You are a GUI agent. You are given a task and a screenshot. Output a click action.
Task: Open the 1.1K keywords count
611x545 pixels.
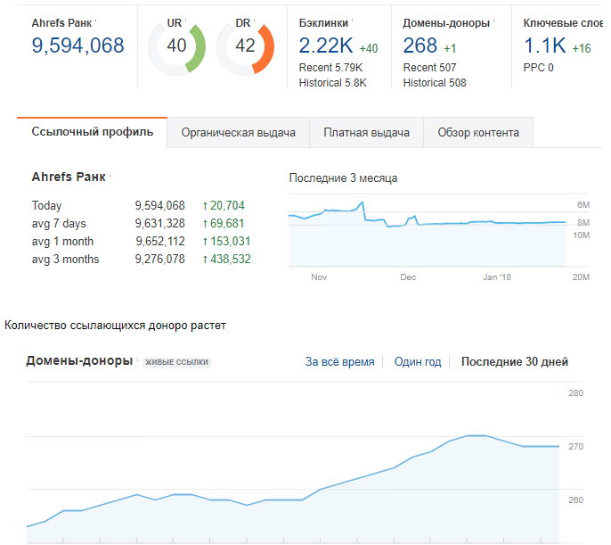click(544, 45)
